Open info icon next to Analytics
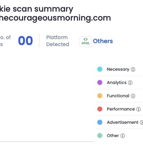 pos(130,83)
